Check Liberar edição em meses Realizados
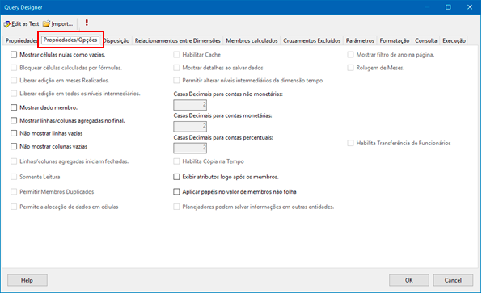The image size is (482, 293). (x=14, y=81)
